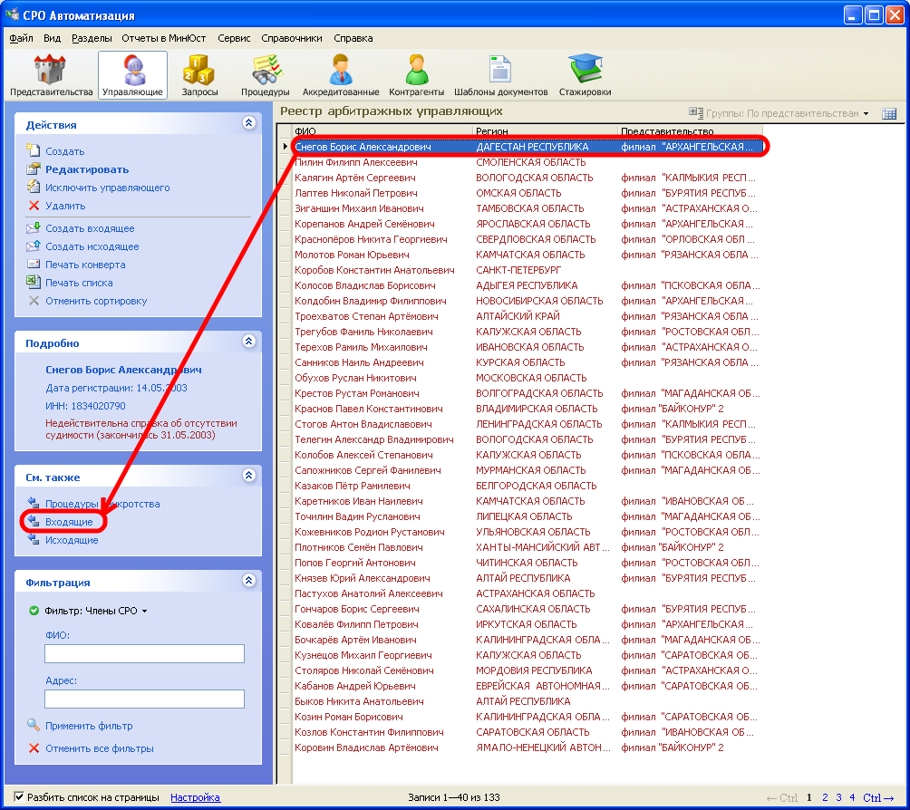Collapse the Действия panel

248,124
